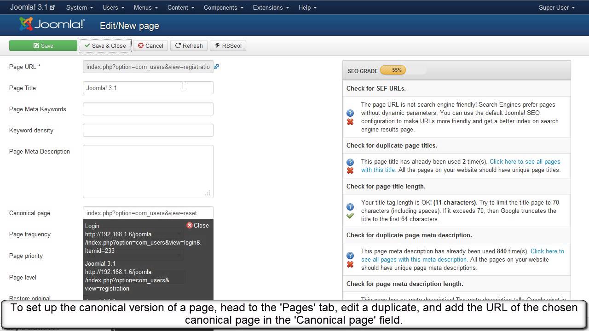Click red X for duplicate page titles
This screenshot has height=331, width=589.
tap(350, 171)
